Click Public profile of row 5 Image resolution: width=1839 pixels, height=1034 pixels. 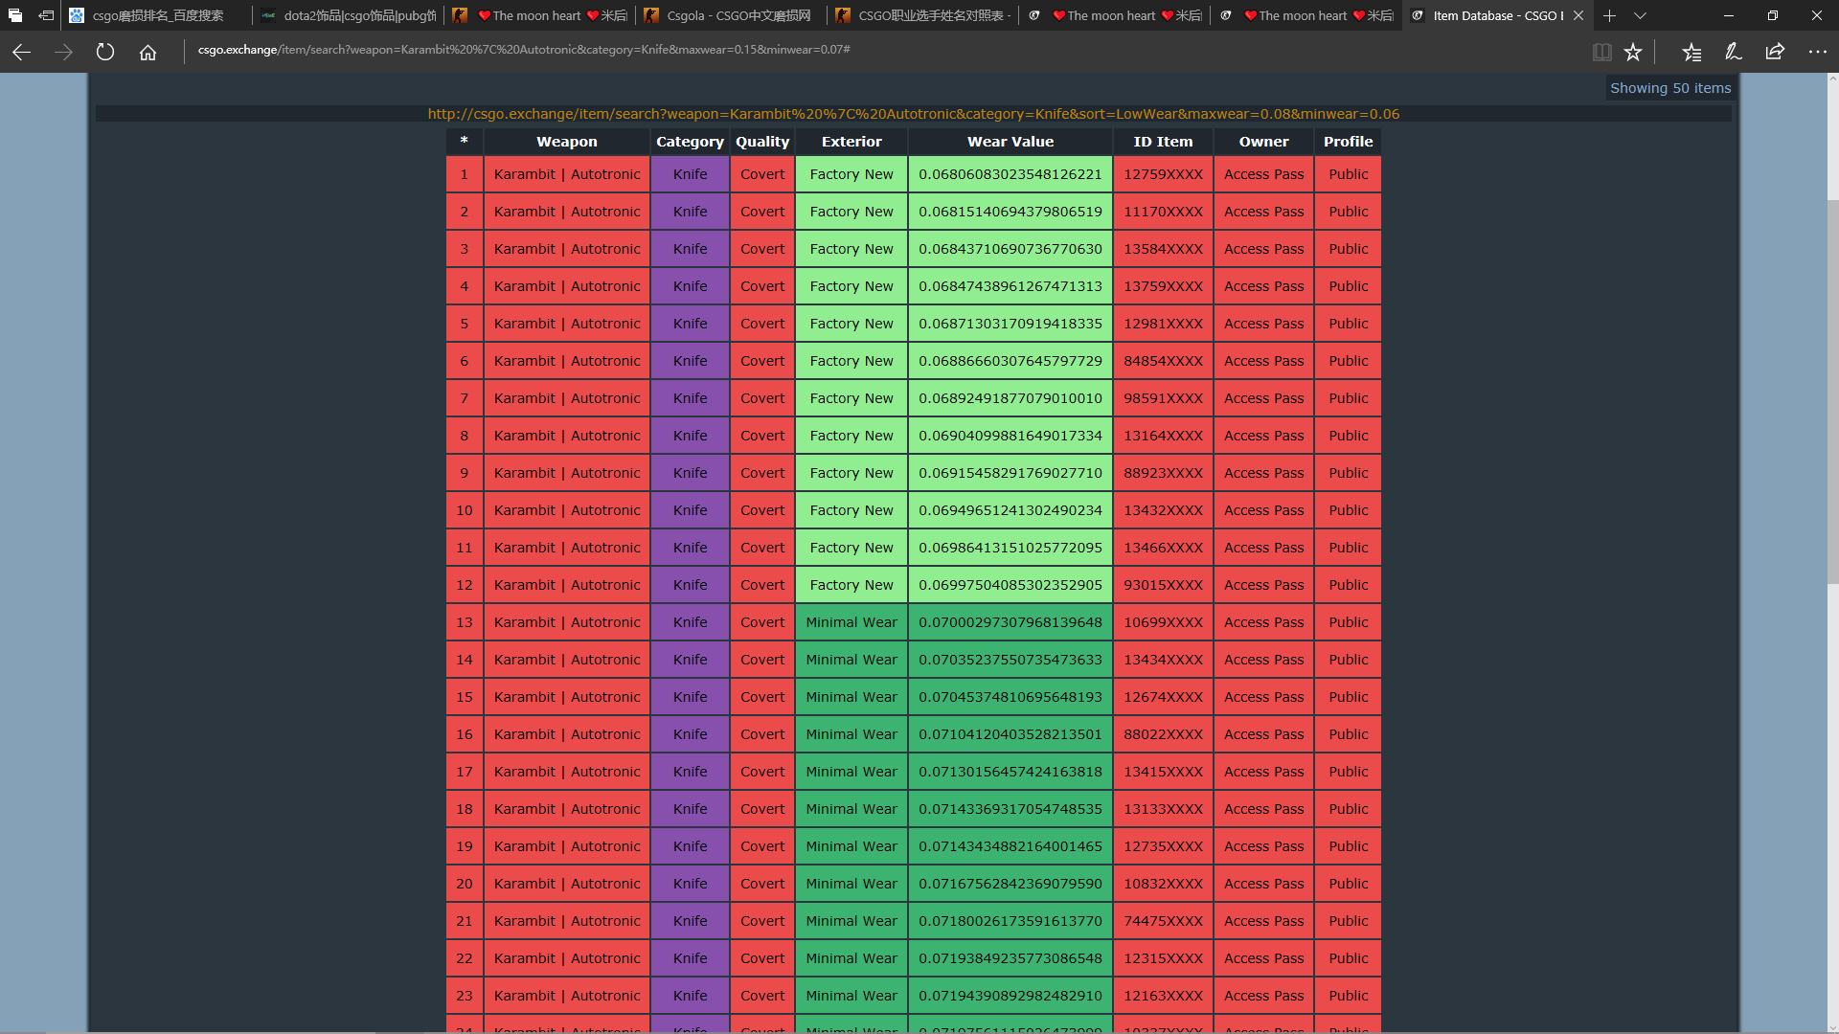1348,324
